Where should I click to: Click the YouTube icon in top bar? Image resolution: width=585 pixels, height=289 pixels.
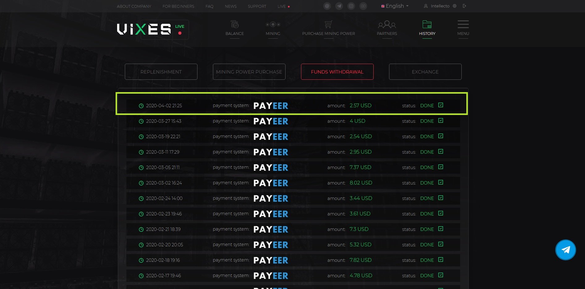coord(363,6)
